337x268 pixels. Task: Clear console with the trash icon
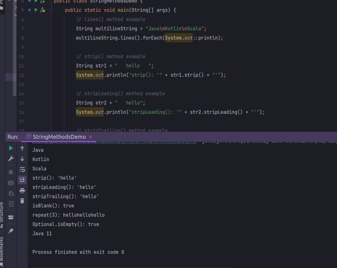(22, 201)
